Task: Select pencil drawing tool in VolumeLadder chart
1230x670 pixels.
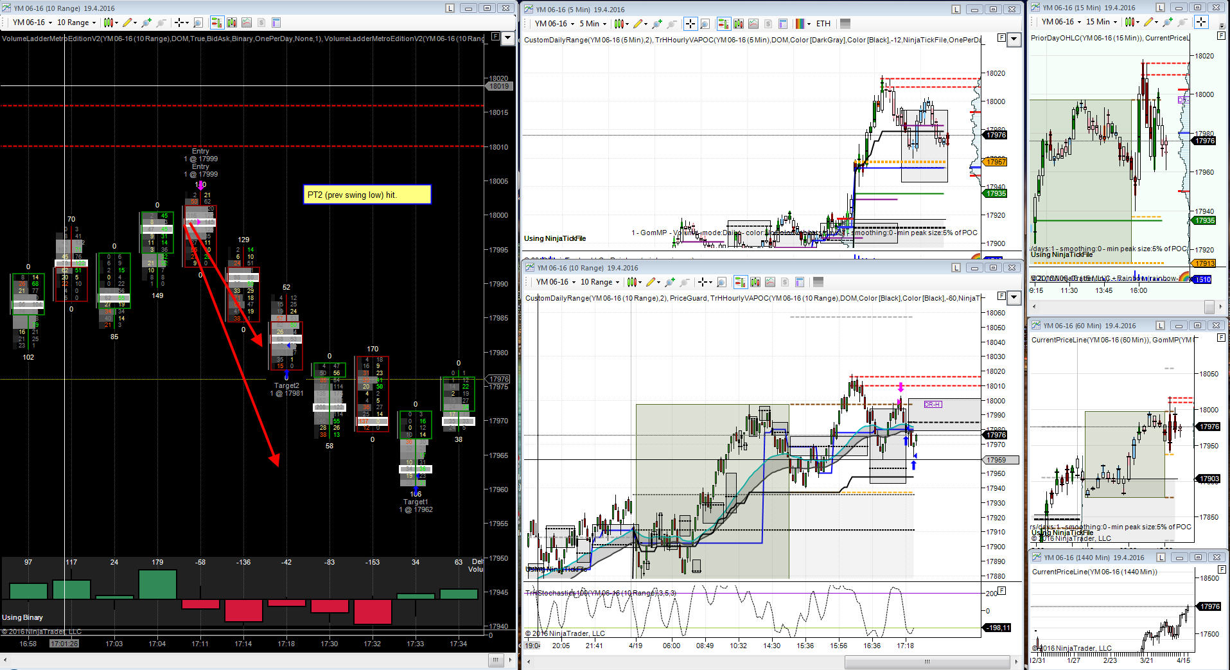Action: 128,22
